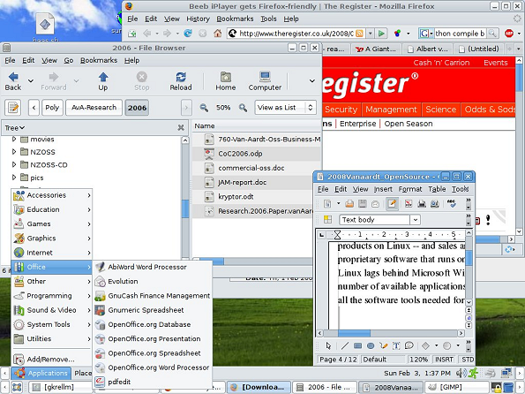This screenshot has height=394, width=525.
Task: Zoom in magnifier beside 50%
Action: click(243, 108)
